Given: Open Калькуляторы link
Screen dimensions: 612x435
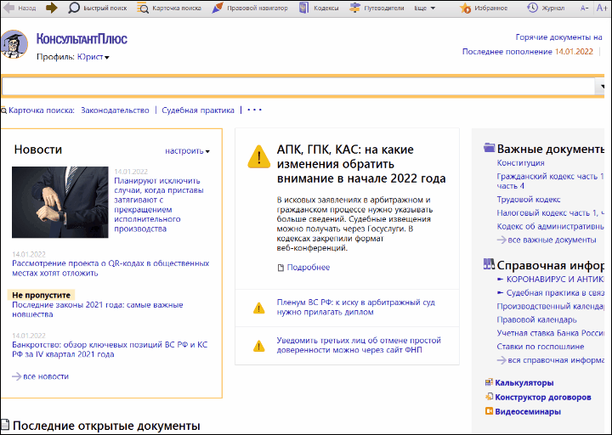Looking at the screenshot, I should 524,382.
